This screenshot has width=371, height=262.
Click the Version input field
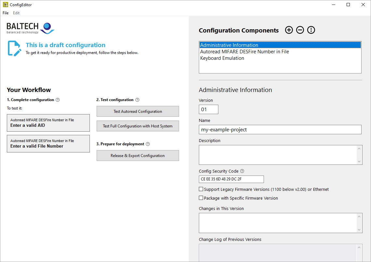tap(209, 109)
